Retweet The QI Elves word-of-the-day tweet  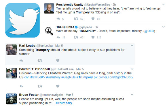click(76, 37)
